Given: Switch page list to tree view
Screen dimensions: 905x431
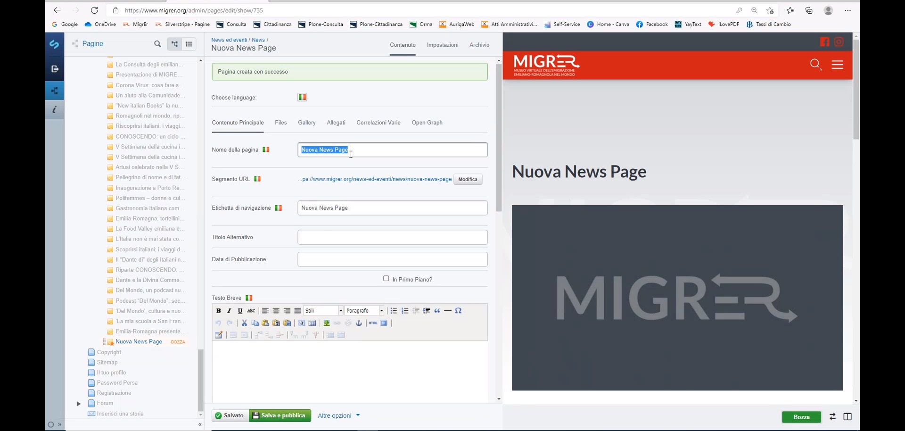Looking at the screenshot, I should click(174, 44).
